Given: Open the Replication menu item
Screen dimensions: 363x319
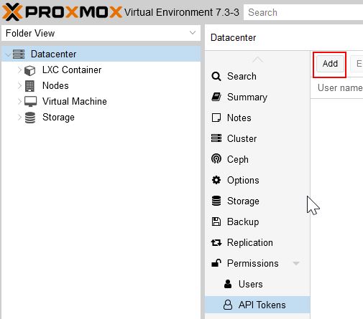Looking at the screenshot, I should [257, 242].
